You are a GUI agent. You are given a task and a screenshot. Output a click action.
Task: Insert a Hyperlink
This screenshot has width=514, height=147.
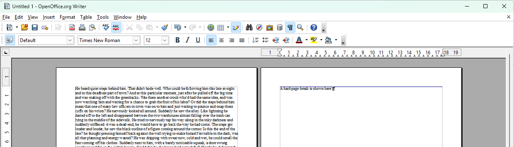click(211, 27)
